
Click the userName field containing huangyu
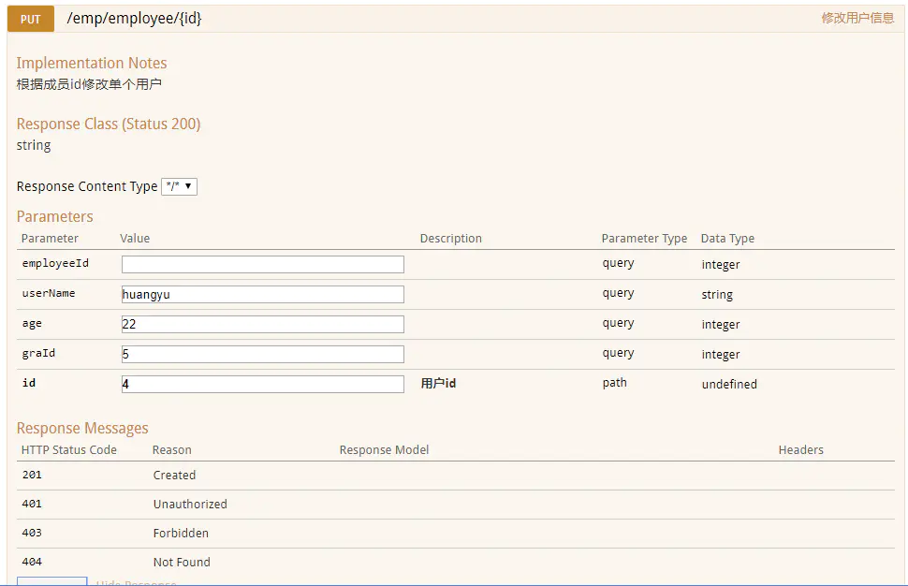click(x=263, y=294)
